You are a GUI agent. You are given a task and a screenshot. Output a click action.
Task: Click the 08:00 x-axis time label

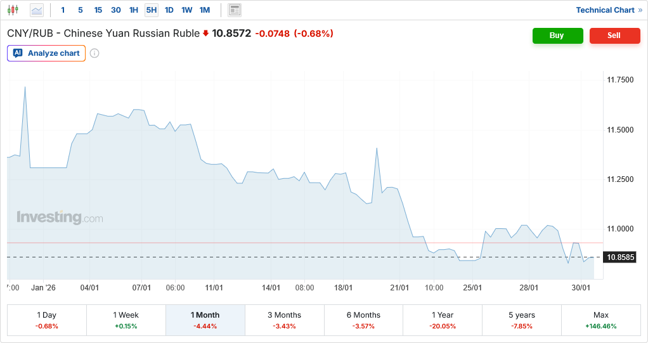coord(304,288)
